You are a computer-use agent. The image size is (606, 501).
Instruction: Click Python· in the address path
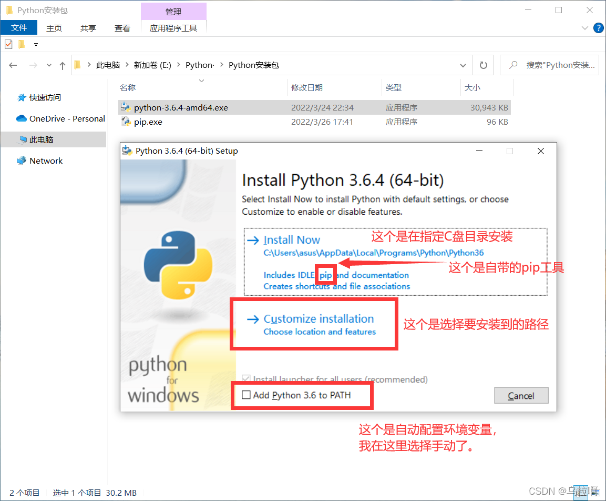coord(200,65)
